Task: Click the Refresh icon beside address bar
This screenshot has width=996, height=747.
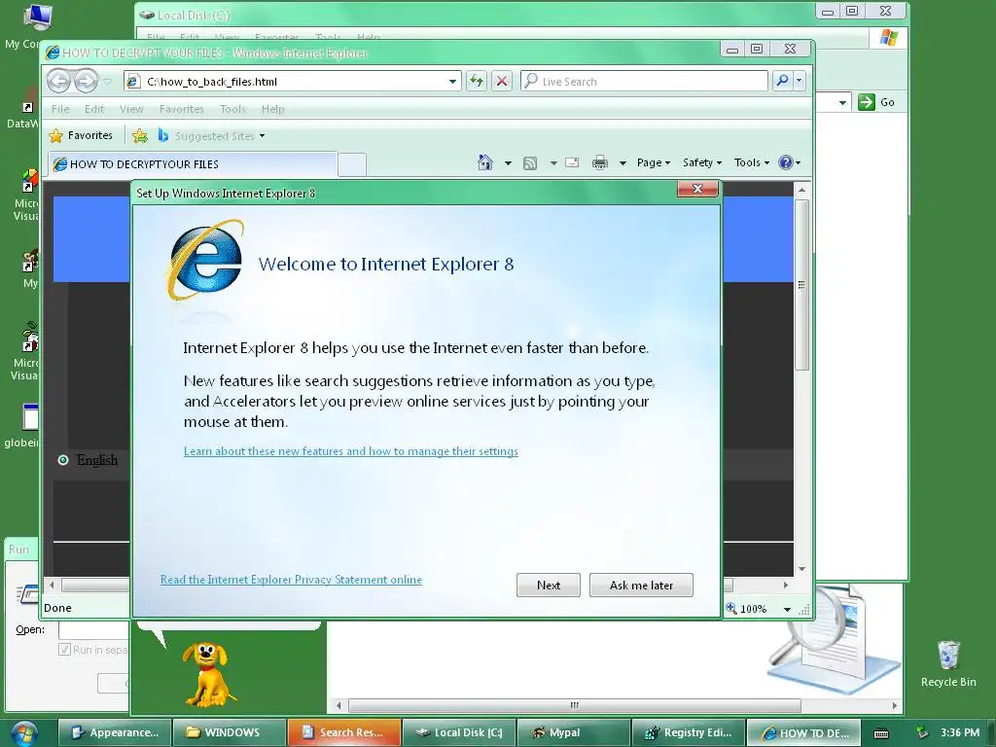Action: (x=477, y=82)
